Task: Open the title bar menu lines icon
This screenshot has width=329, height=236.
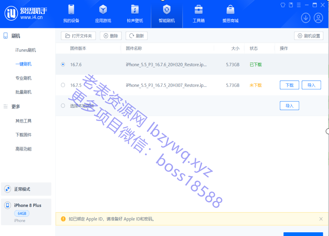Action: tap(299, 5)
